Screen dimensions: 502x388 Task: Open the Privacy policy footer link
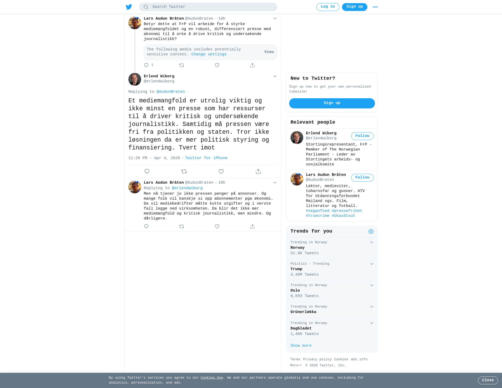pyautogui.click(x=317, y=360)
